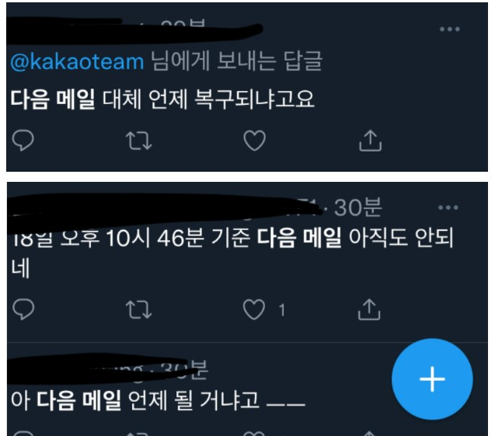Open the @kakaoteam profile mention
This screenshot has height=436, width=495.
tap(78, 61)
